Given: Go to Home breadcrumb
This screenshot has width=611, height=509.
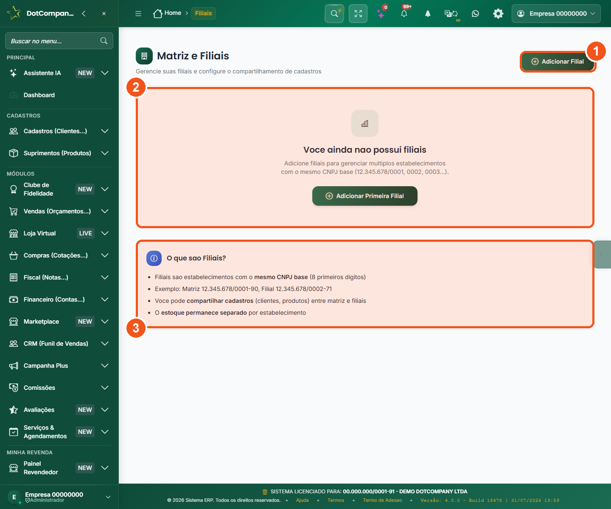Looking at the screenshot, I should 167,13.
